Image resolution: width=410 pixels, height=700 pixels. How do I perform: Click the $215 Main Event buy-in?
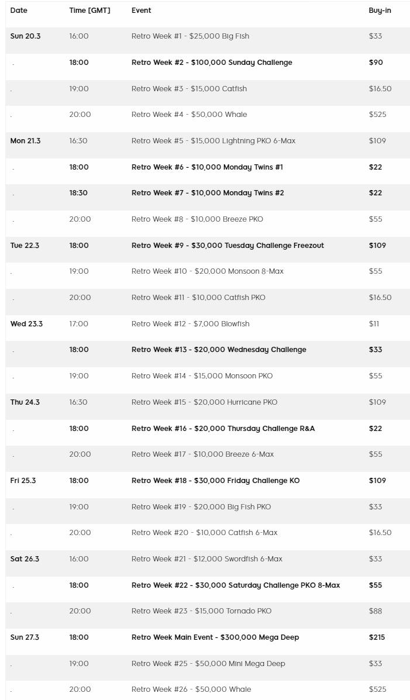tap(377, 637)
